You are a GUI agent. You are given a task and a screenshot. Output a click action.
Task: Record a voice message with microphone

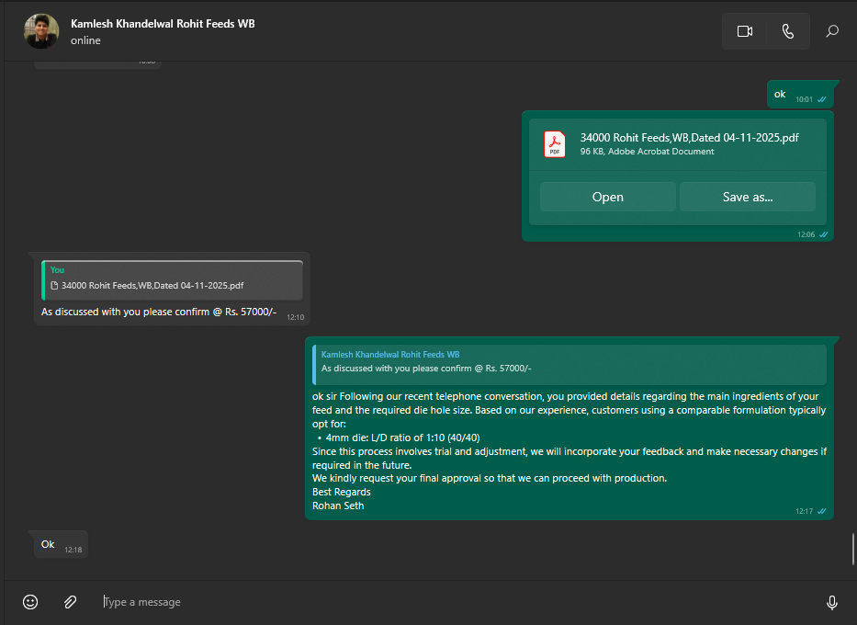pos(831,602)
